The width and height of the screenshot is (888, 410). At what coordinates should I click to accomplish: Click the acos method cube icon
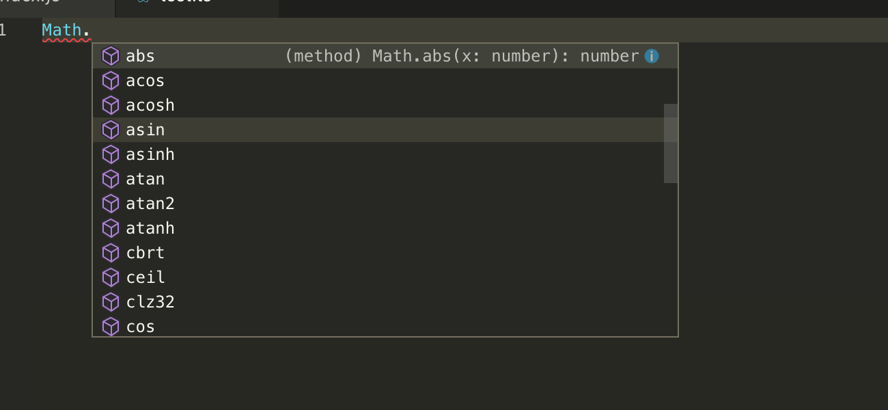[110, 81]
